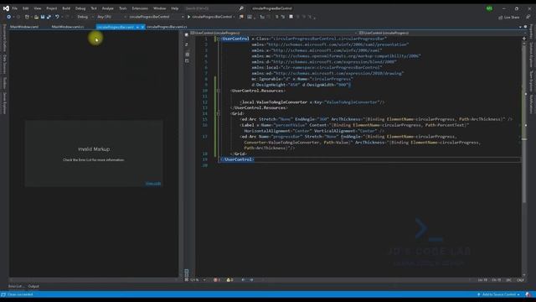Click the Save toolbar icon

click(43, 17)
